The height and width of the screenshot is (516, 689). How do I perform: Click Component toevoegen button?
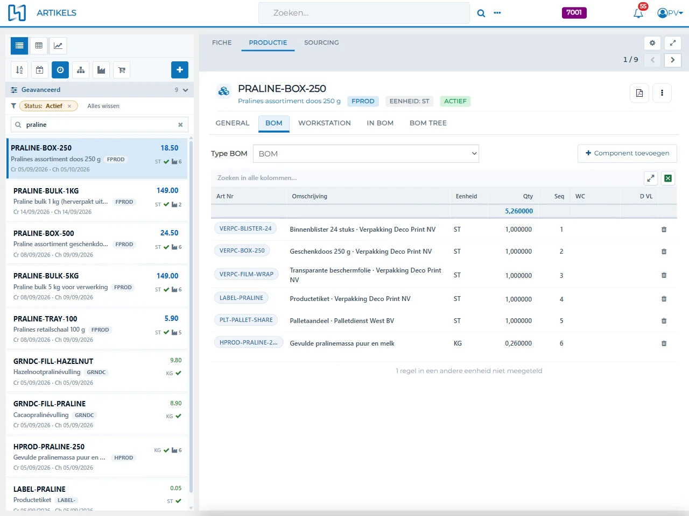[x=627, y=153]
